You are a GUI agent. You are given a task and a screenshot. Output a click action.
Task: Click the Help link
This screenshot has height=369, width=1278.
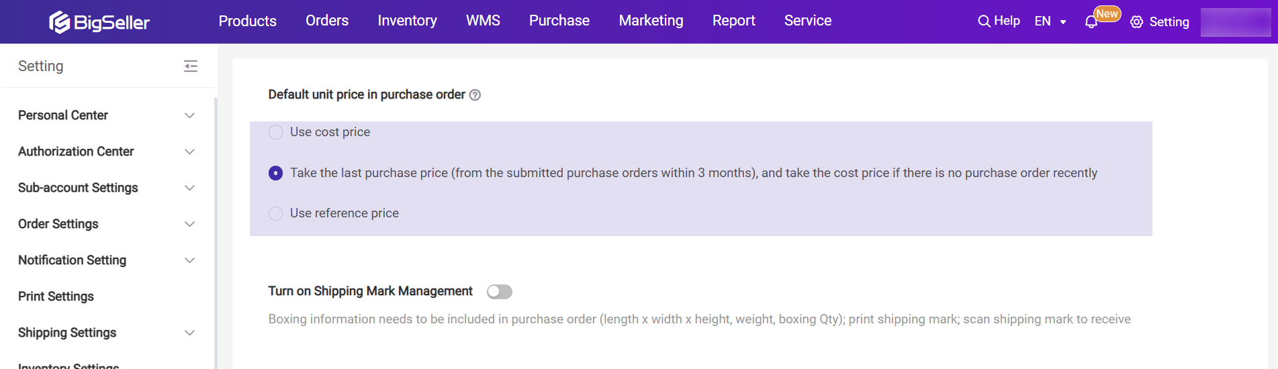pos(1007,21)
